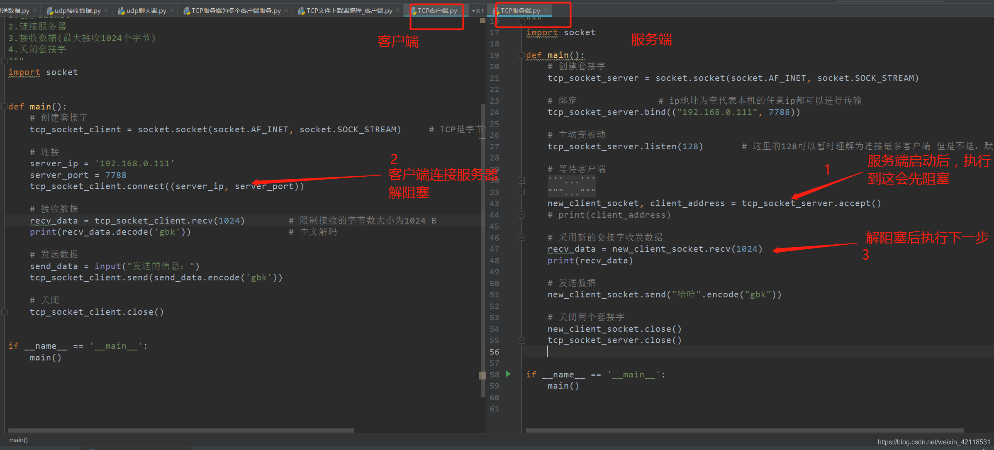Screen dimensions: 994x450
Task: Click the '# 关闭两个套接字' comment
Action: click(x=586, y=317)
